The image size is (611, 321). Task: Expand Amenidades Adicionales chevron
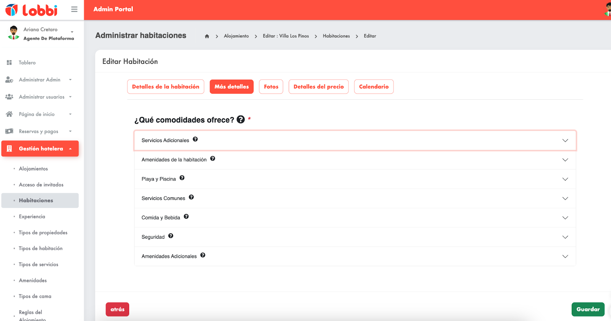click(x=565, y=256)
